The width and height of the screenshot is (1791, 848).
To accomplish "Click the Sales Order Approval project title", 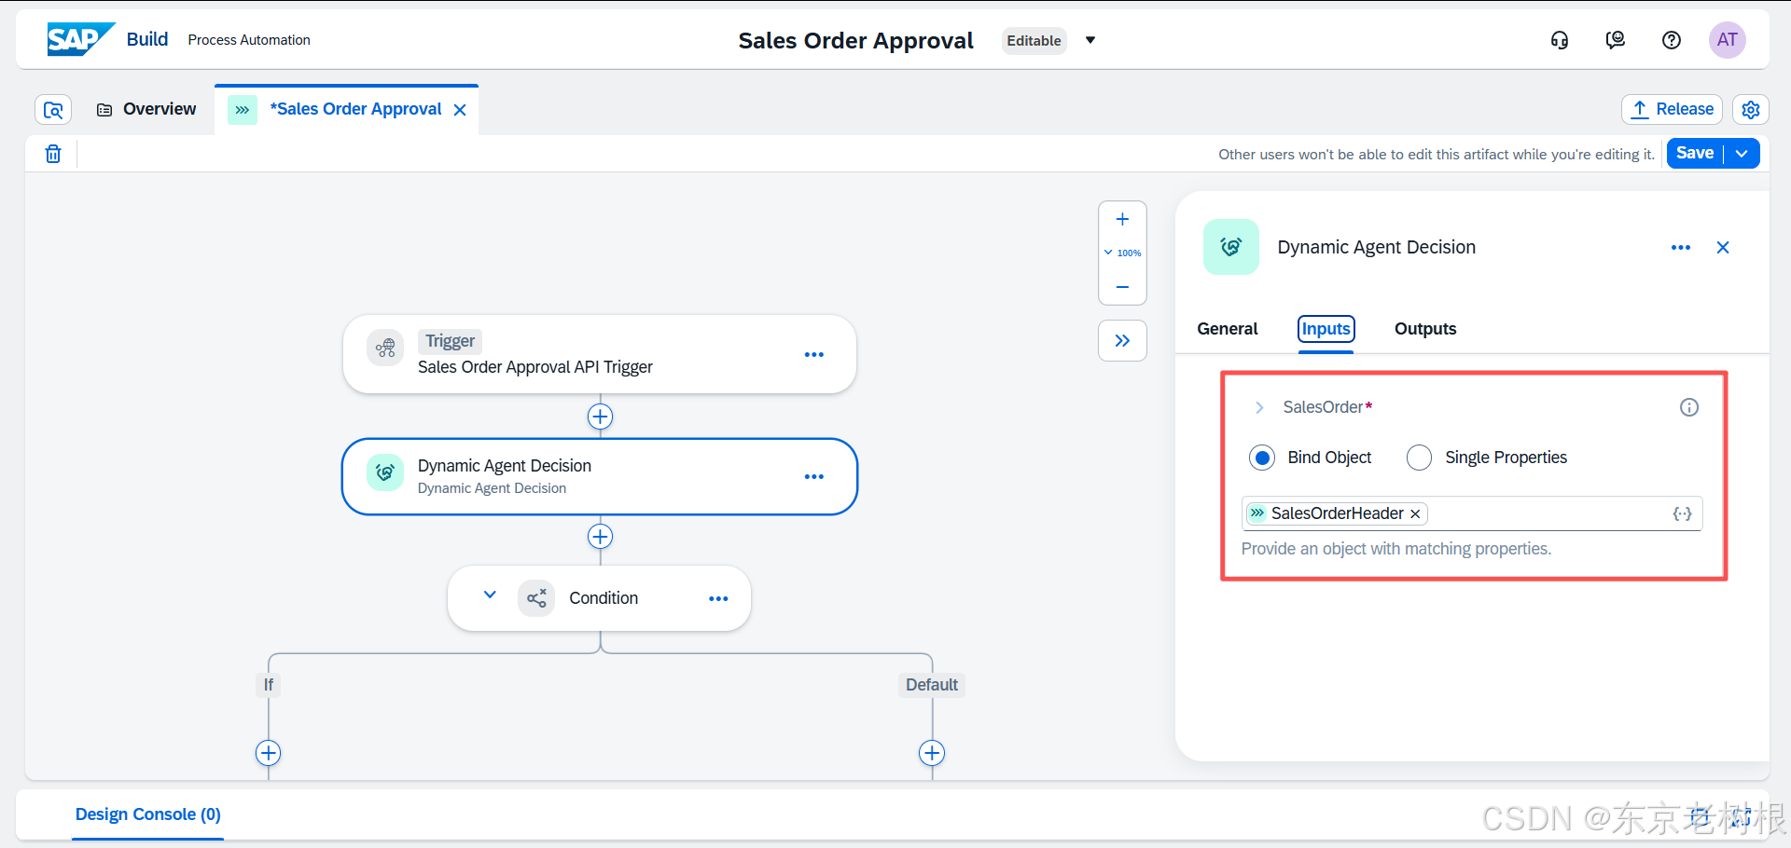I will click(x=855, y=40).
